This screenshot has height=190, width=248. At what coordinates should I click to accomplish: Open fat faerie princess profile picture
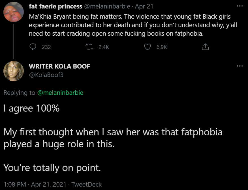(14, 12)
